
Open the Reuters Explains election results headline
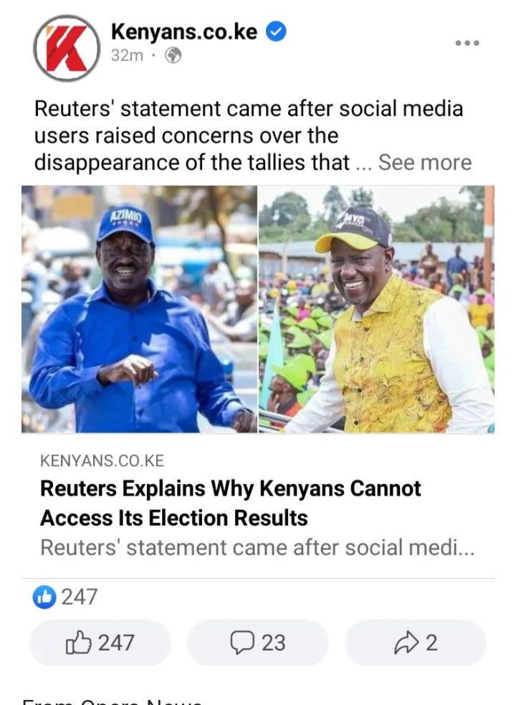click(x=231, y=503)
